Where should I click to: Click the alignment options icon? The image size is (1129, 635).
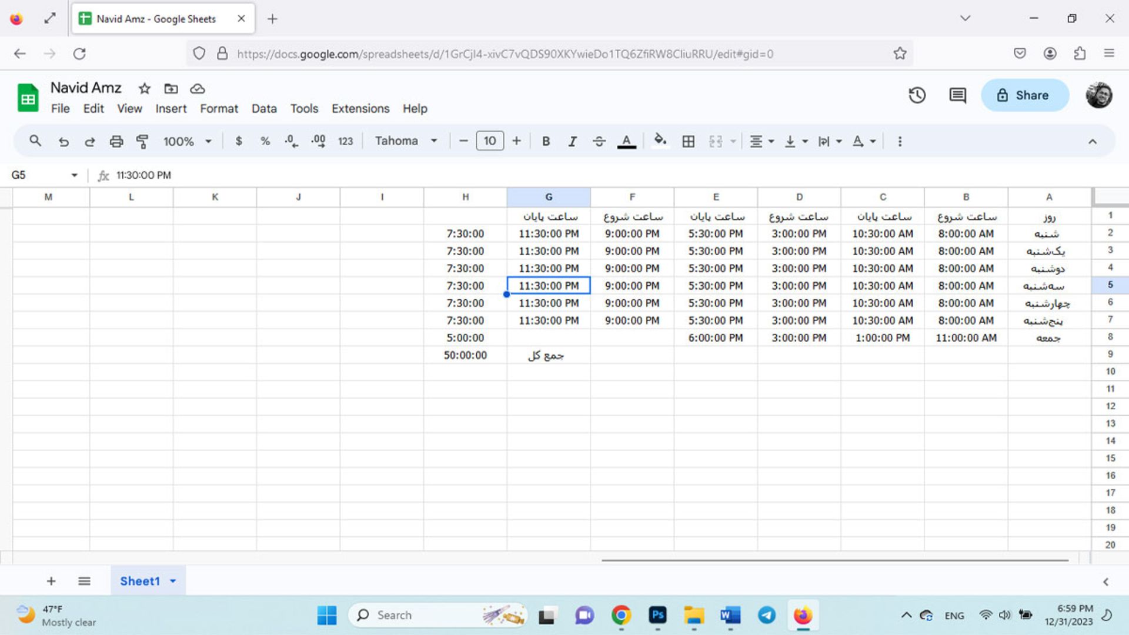click(756, 141)
